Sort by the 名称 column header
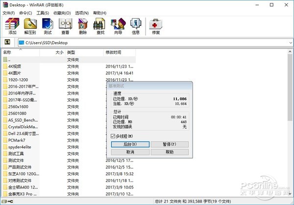Screen dimensions: 294x205 click(21, 52)
